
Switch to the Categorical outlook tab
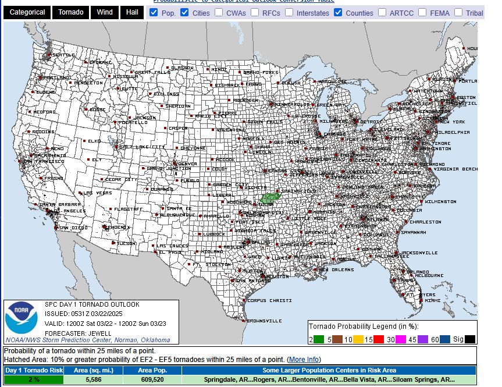[x=27, y=12]
